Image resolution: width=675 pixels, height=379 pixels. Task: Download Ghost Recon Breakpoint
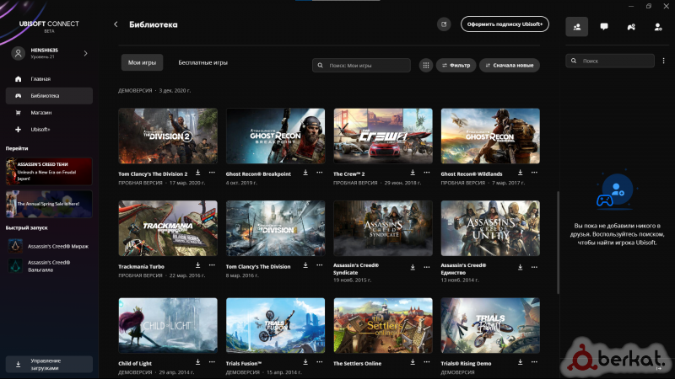[x=305, y=173]
